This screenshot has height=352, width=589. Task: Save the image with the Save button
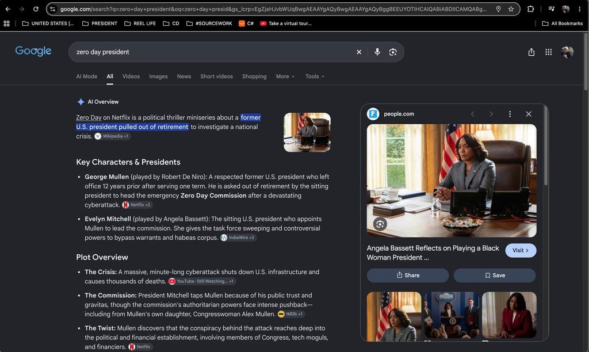495,276
